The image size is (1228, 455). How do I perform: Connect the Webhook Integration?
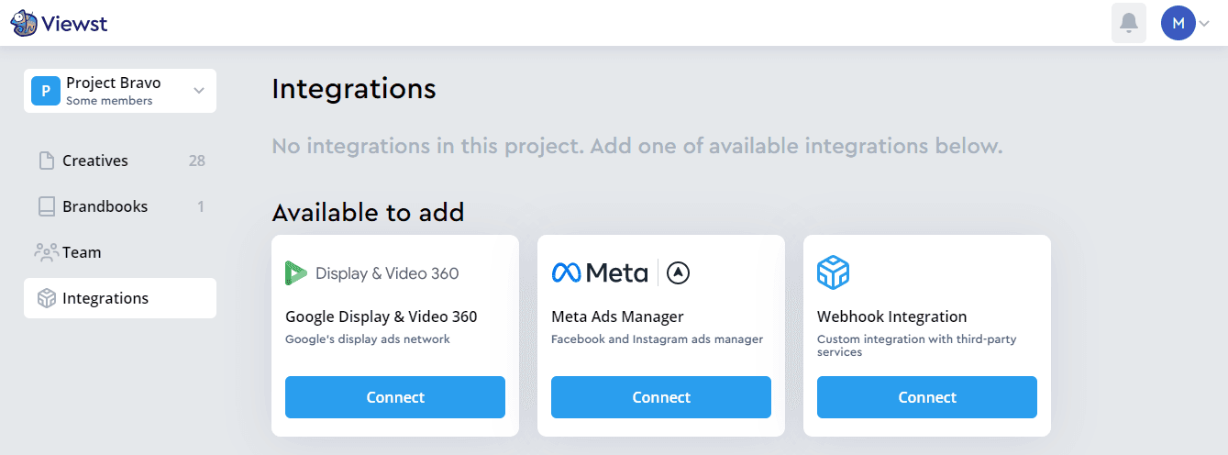(927, 397)
